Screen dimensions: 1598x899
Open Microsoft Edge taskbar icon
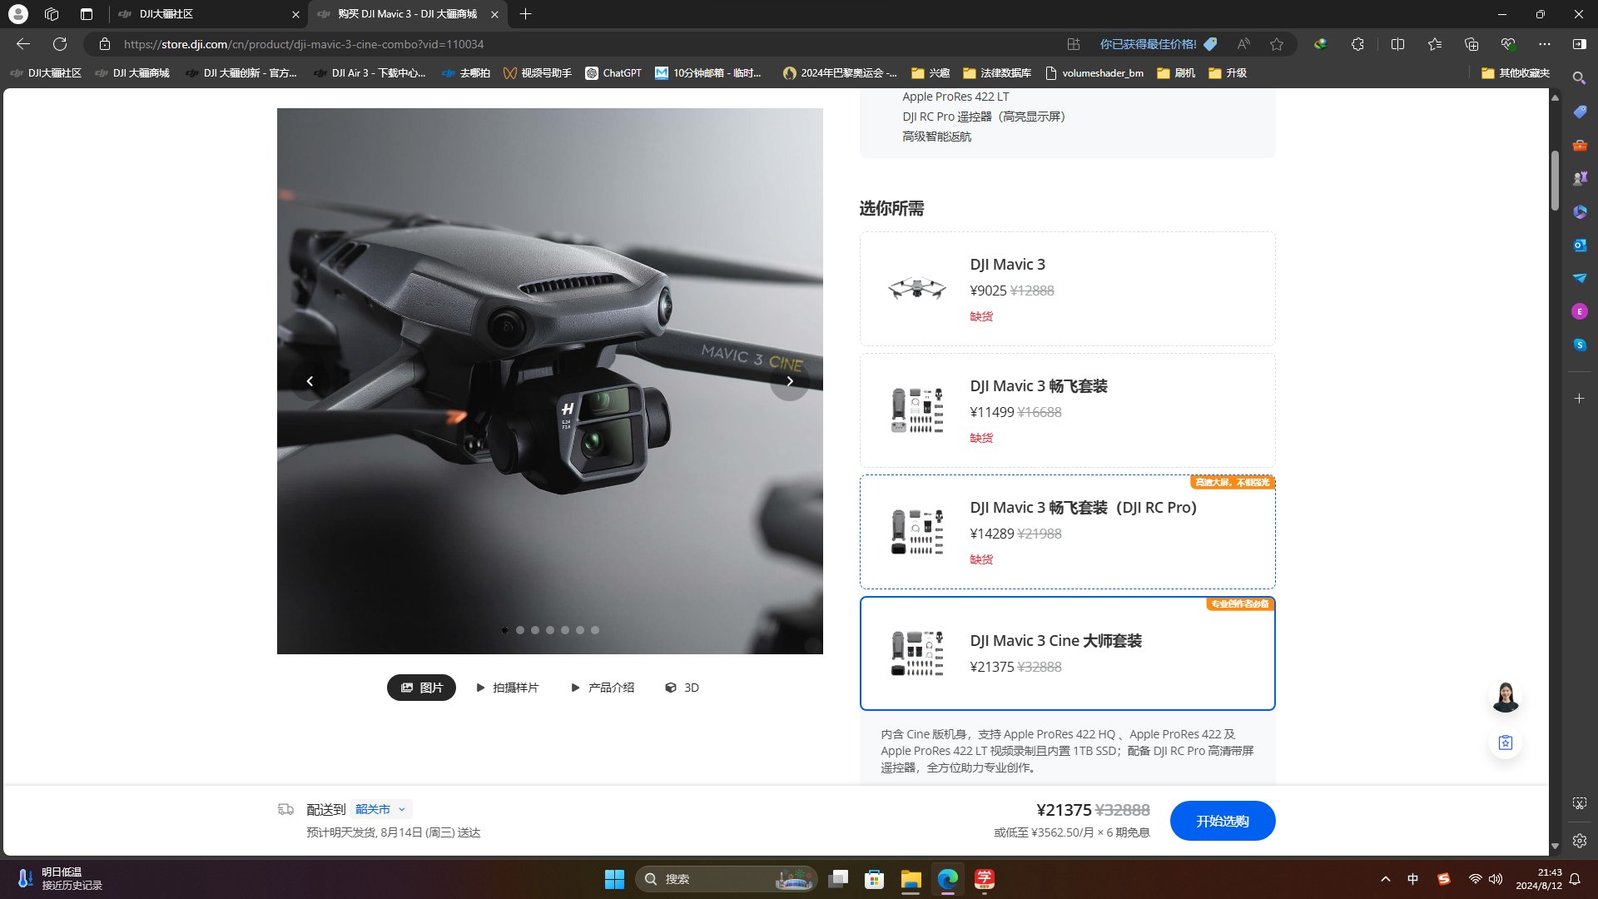click(947, 879)
